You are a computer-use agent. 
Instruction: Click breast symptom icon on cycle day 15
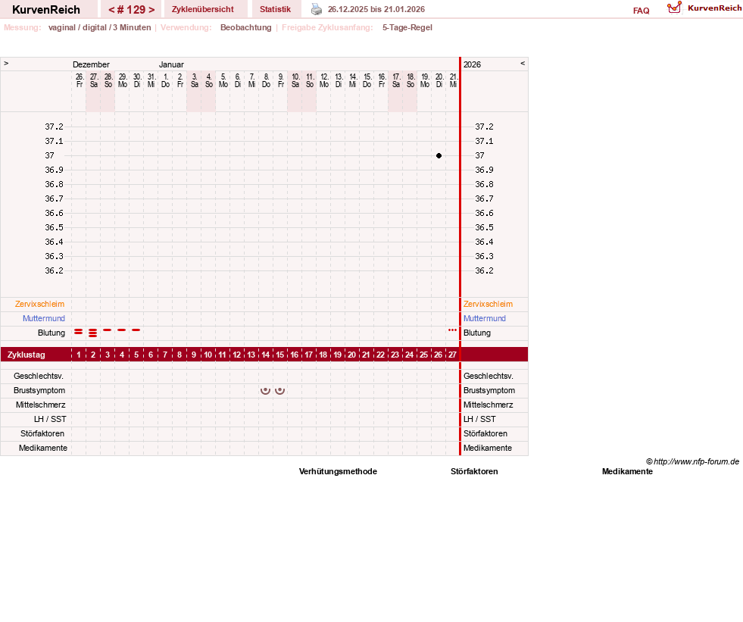(280, 391)
